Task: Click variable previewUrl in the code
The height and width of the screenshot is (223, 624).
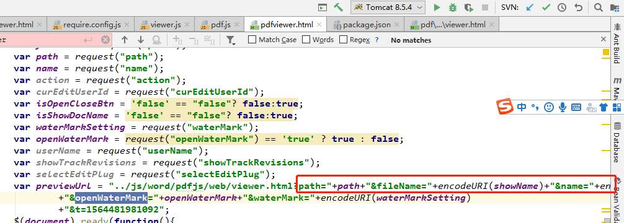Action: pyautogui.click(x=64, y=186)
